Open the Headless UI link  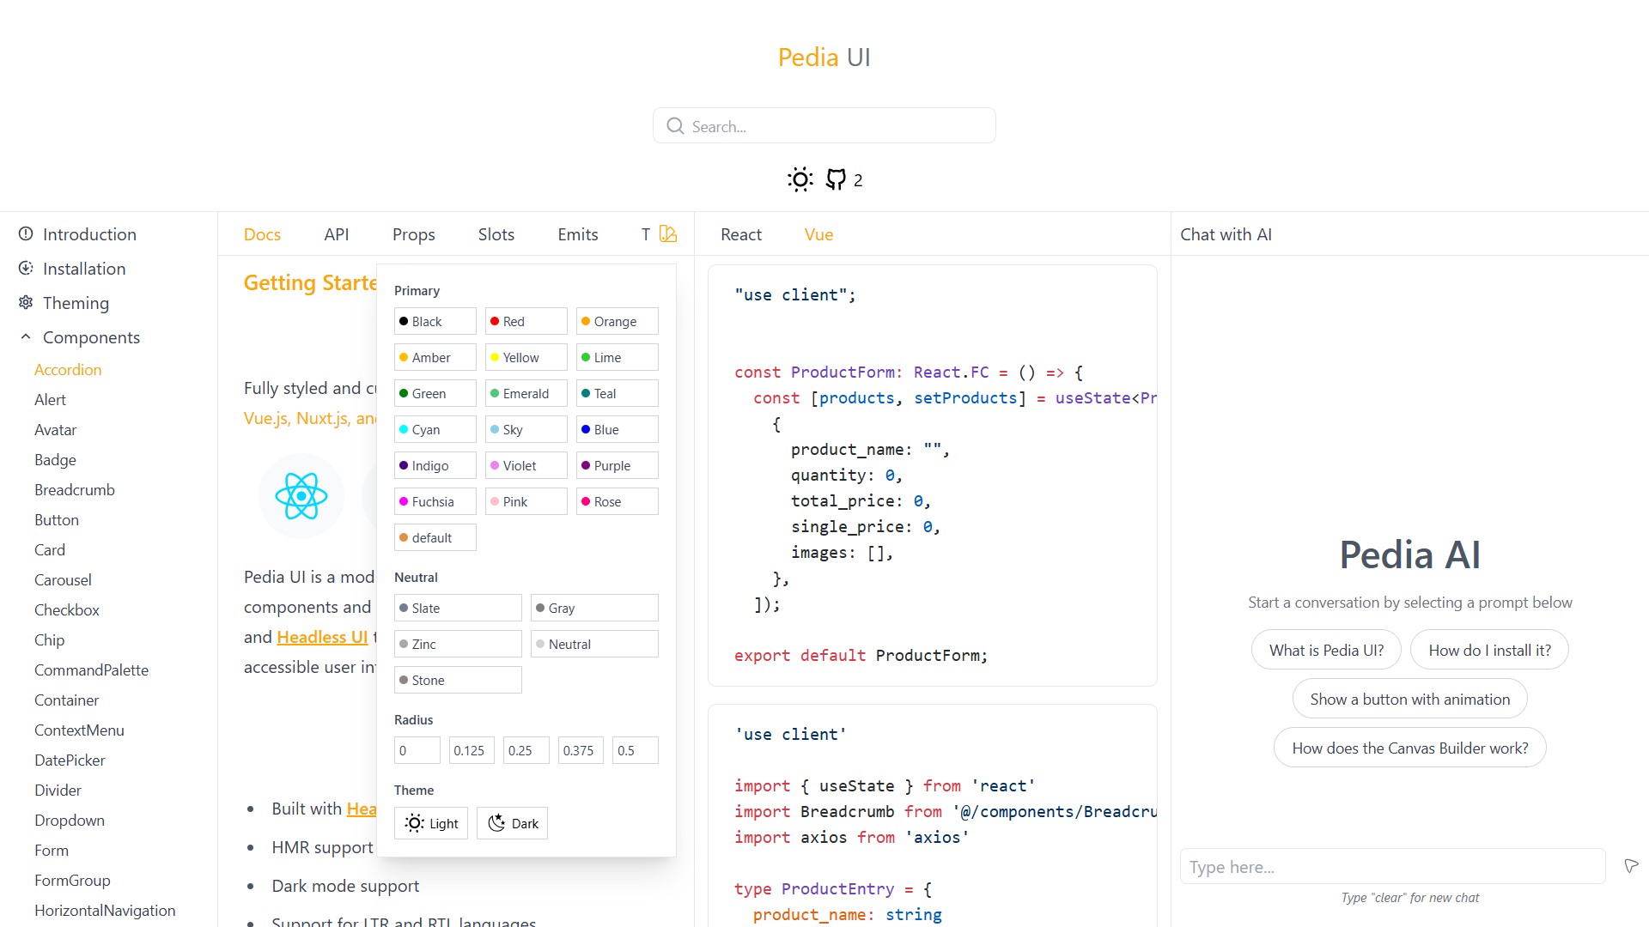click(322, 637)
